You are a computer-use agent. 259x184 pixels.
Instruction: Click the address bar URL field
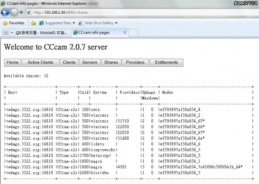(x=143, y=13)
